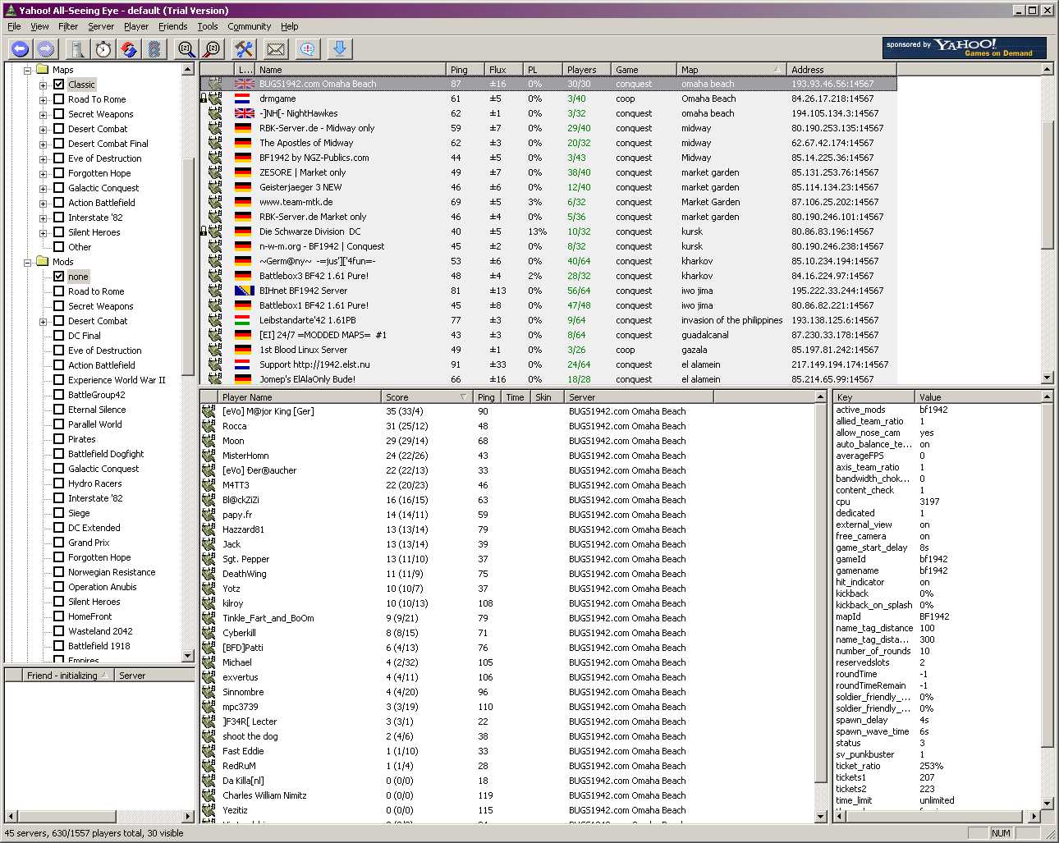Click the player icon beside DeathWing
Viewport: 1059px width, 843px height.
click(x=209, y=574)
